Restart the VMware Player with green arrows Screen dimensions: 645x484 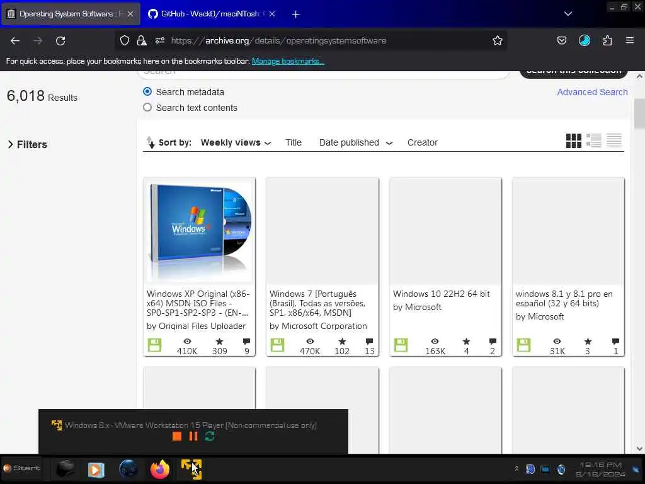tap(209, 436)
